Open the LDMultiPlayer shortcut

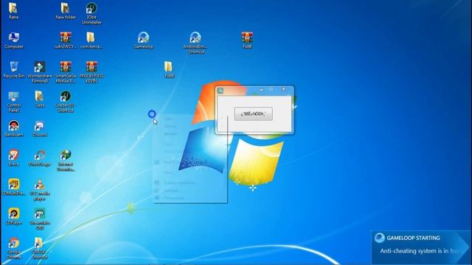[14, 187]
